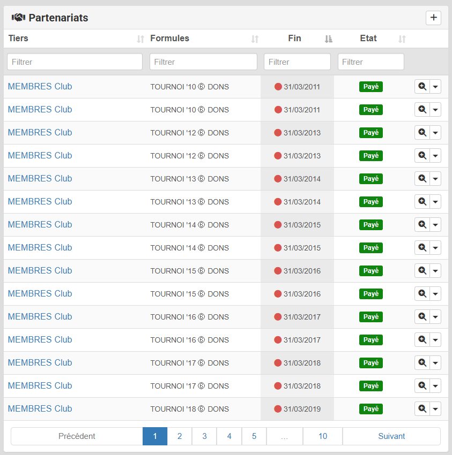Click the Tiers column filter field
The height and width of the screenshot is (455, 452).
pos(75,62)
